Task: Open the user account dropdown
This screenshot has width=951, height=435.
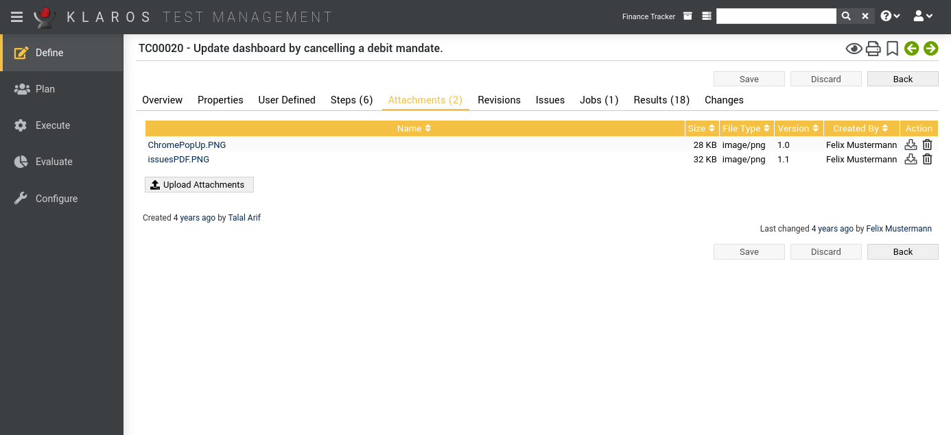Action: 923,16
